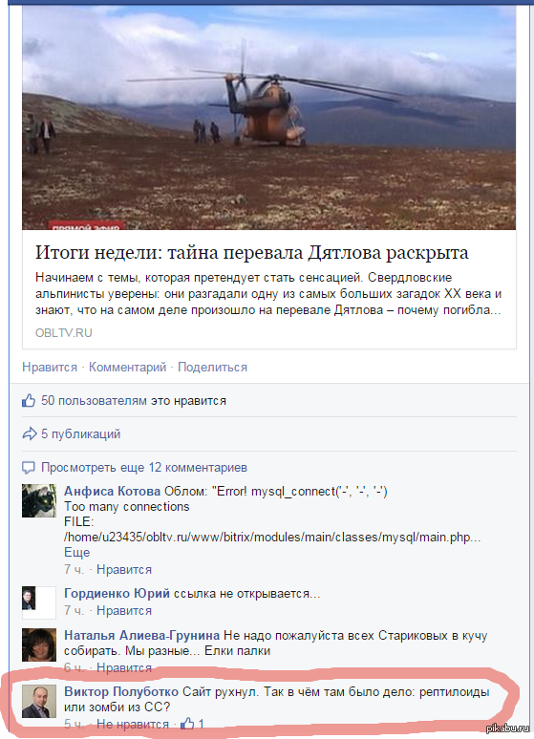The image size is (534, 739).
Task: Click the comment bubble icon beside Просмотреть еще
Action: click(x=29, y=468)
